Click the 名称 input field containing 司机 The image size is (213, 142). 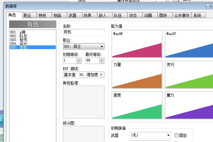click(x=84, y=32)
